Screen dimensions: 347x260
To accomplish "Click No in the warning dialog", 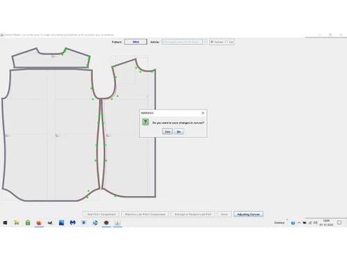I will 178,132.
